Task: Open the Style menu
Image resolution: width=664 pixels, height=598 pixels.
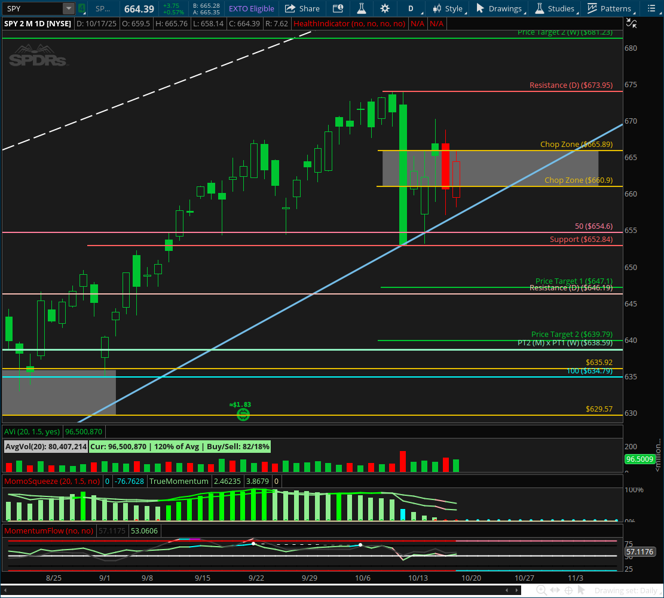Action: (x=449, y=8)
